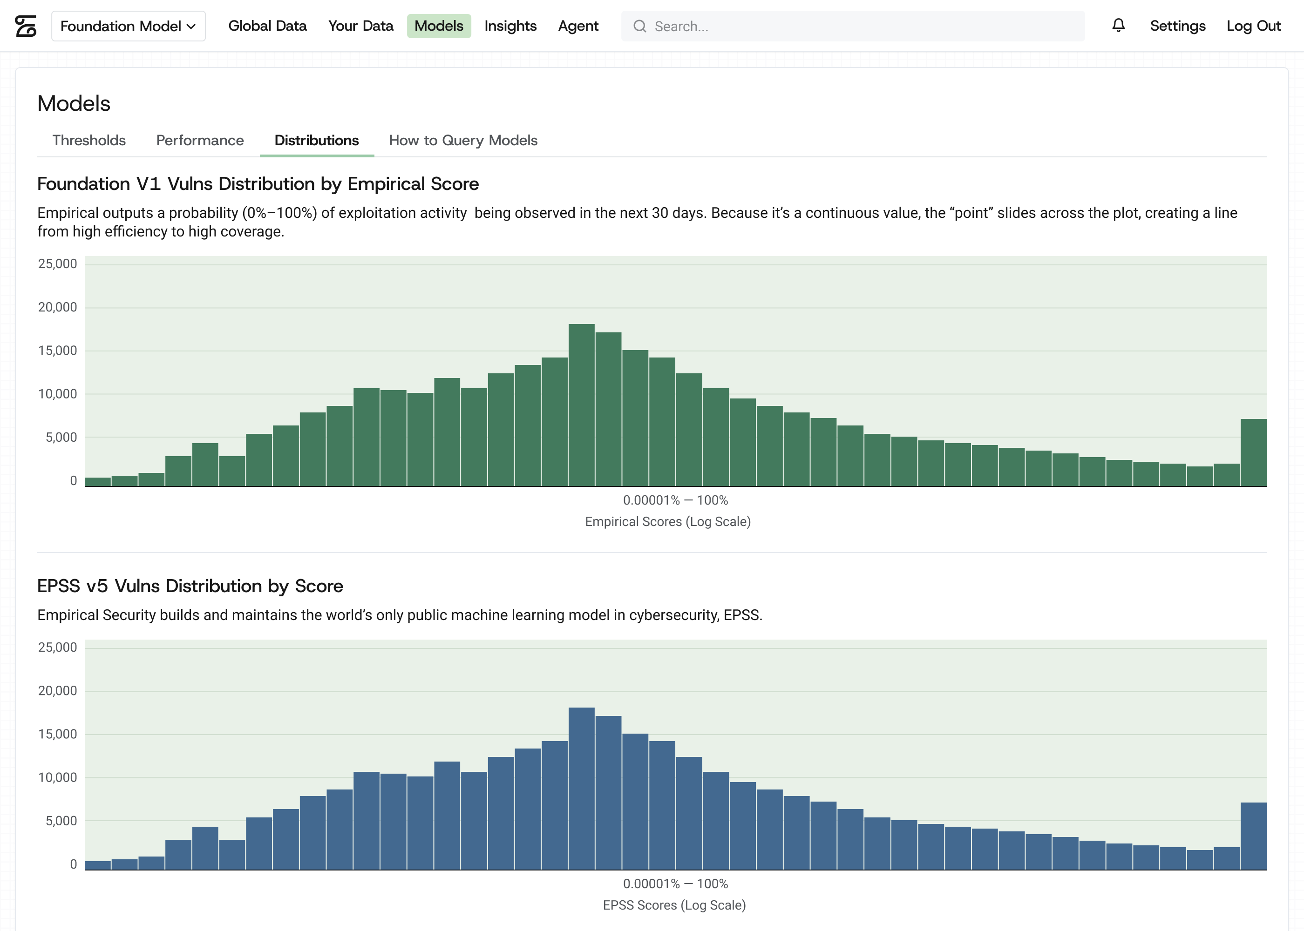Switch to the Thresholds tab
This screenshot has width=1304, height=931.
tap(89, 141)
